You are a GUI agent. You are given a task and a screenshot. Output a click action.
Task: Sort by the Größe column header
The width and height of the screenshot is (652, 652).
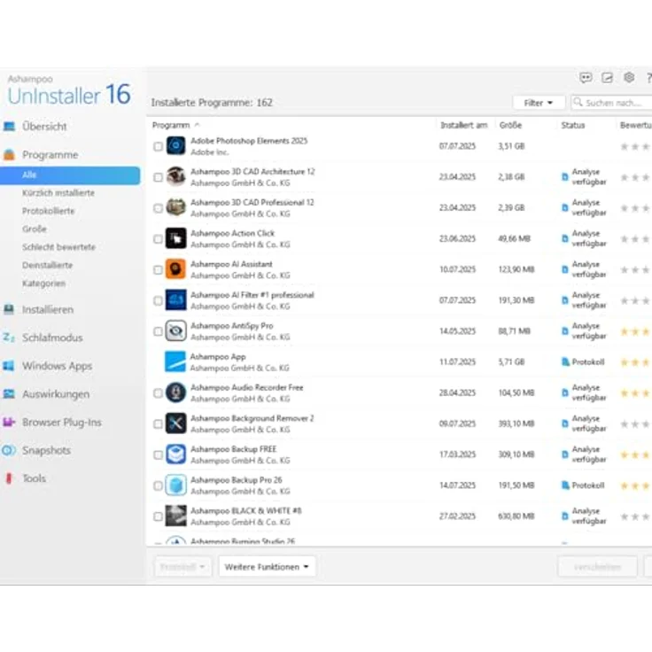coord(510,125)
